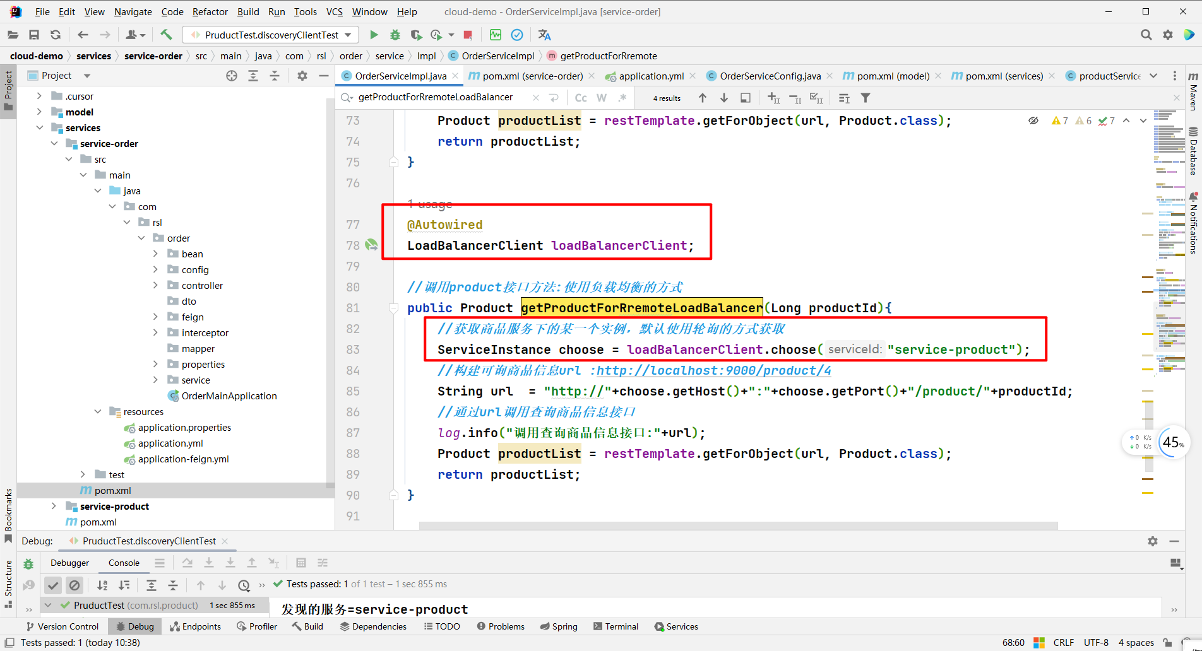
Task: Open IDE settings gear in top toolbar
Action: [x=1168, y=35]
